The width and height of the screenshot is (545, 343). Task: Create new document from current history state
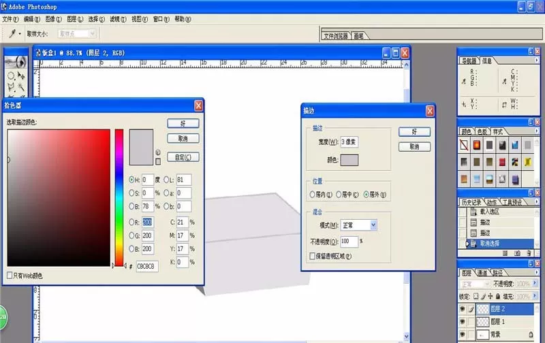tap(505, 253)
